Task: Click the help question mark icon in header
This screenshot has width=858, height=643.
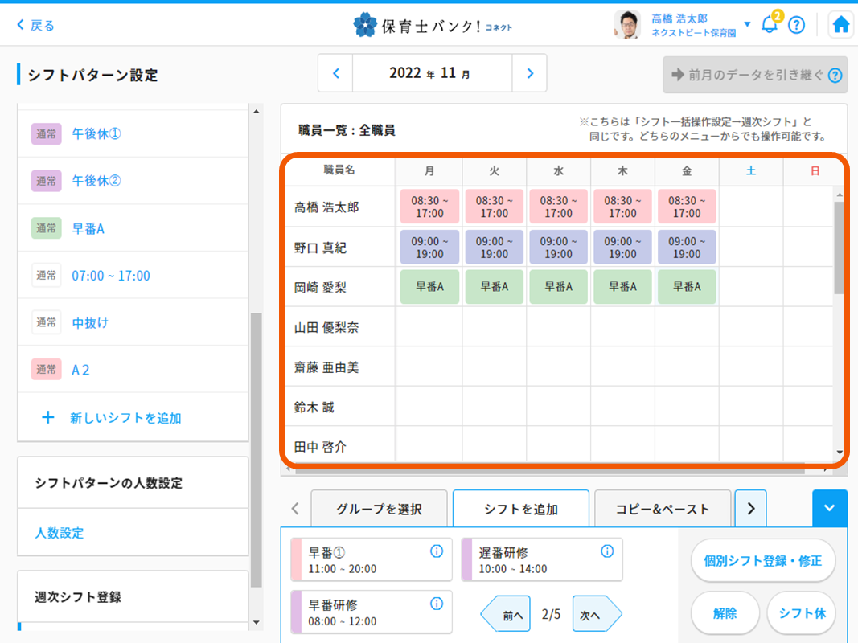Action: 796,25
